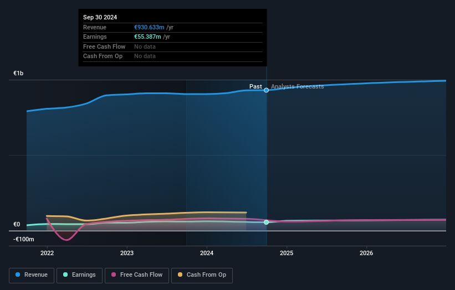
Task: Toggle the Earnings legend button
Action: [79, 275]
